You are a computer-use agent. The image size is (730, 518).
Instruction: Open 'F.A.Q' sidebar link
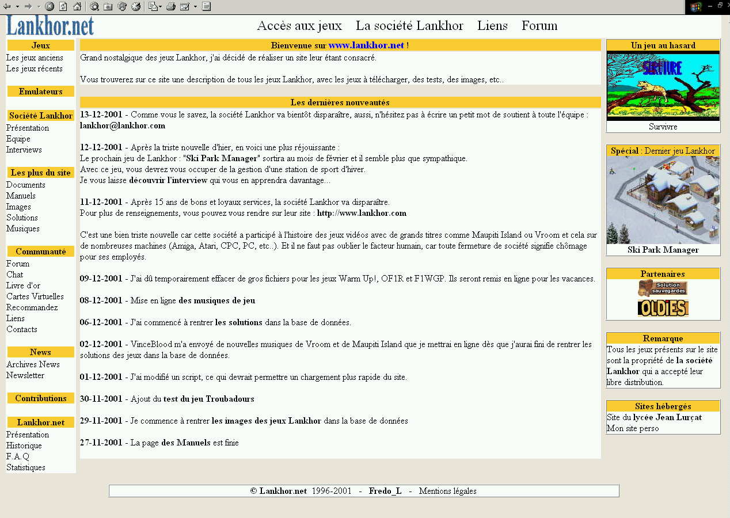(x=18, y=456)
